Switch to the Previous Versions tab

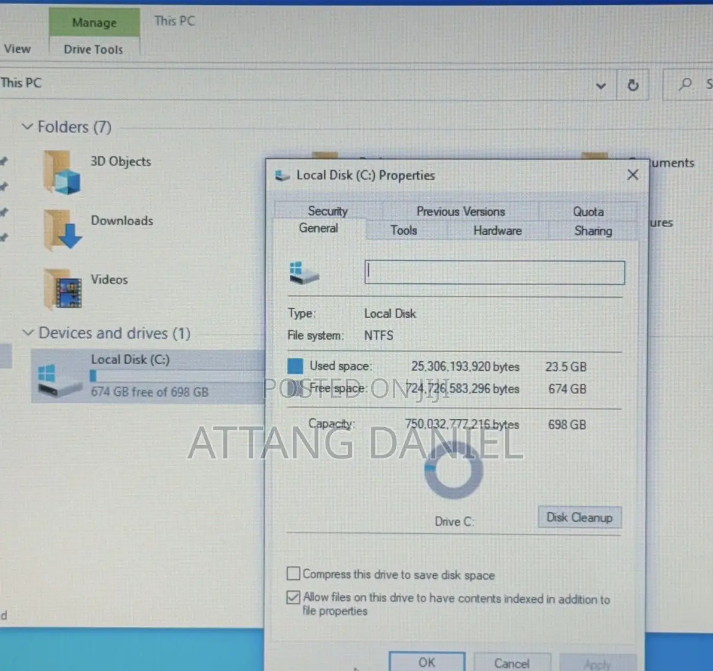tap(460, 211)
